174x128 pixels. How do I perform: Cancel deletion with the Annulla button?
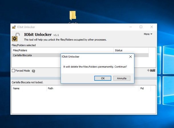[x=122, y=78]
